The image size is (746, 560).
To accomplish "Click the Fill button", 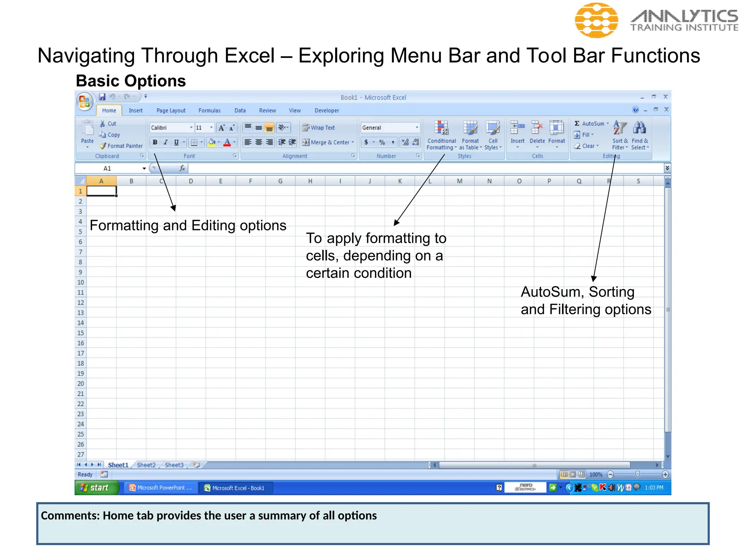I will click(x=584, y=135).
